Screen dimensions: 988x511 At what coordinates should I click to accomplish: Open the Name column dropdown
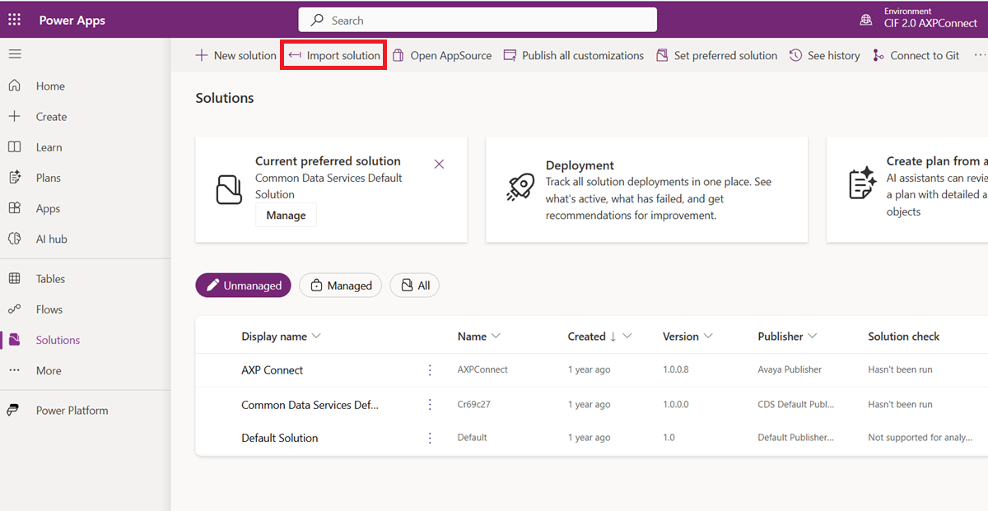(496, 337)
